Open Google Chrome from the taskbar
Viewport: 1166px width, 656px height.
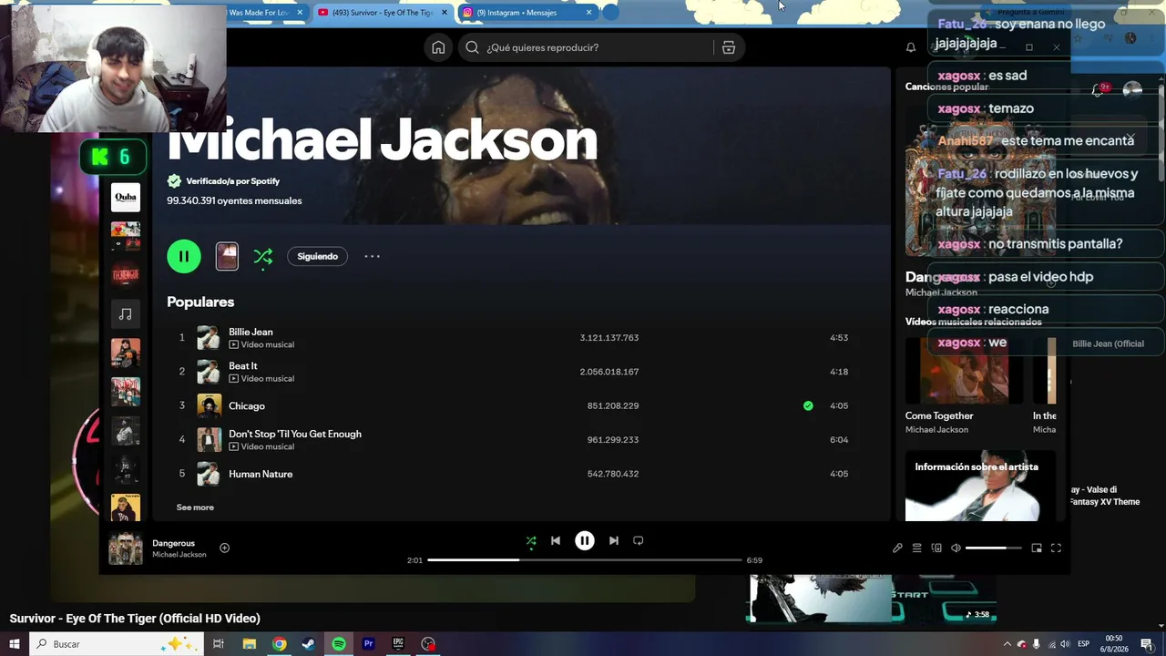pos(280,644)
